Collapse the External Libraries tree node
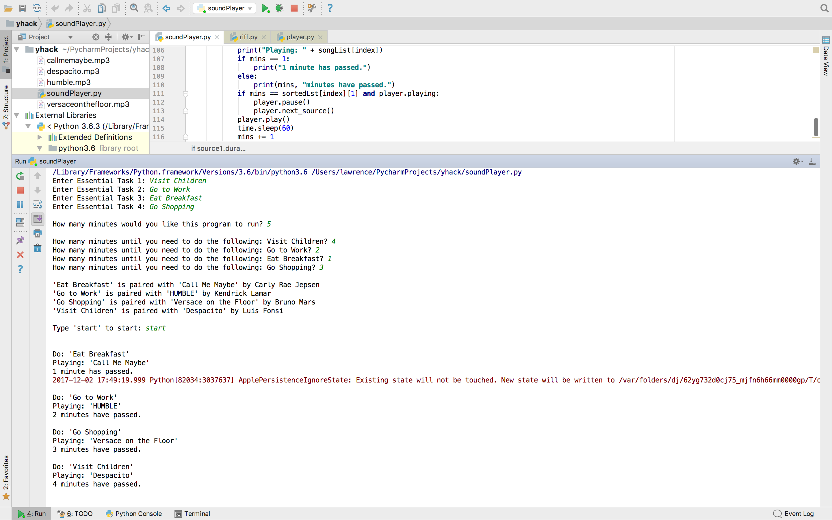 pyautogui.click(x=16, y=115)
